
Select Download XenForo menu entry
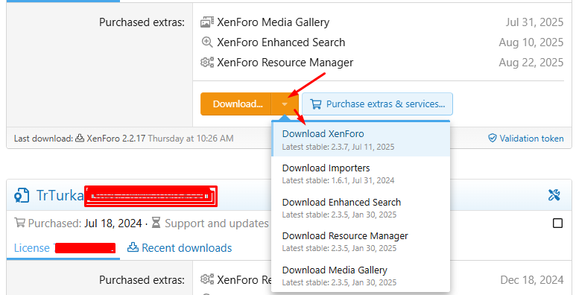[361, 139]
